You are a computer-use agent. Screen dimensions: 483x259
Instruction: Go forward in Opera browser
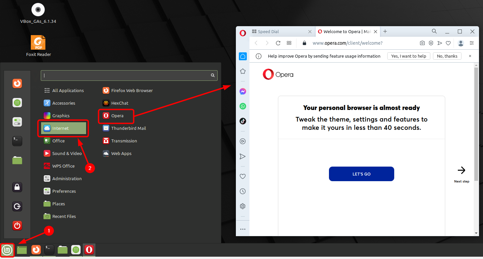[x=267, y=43]
